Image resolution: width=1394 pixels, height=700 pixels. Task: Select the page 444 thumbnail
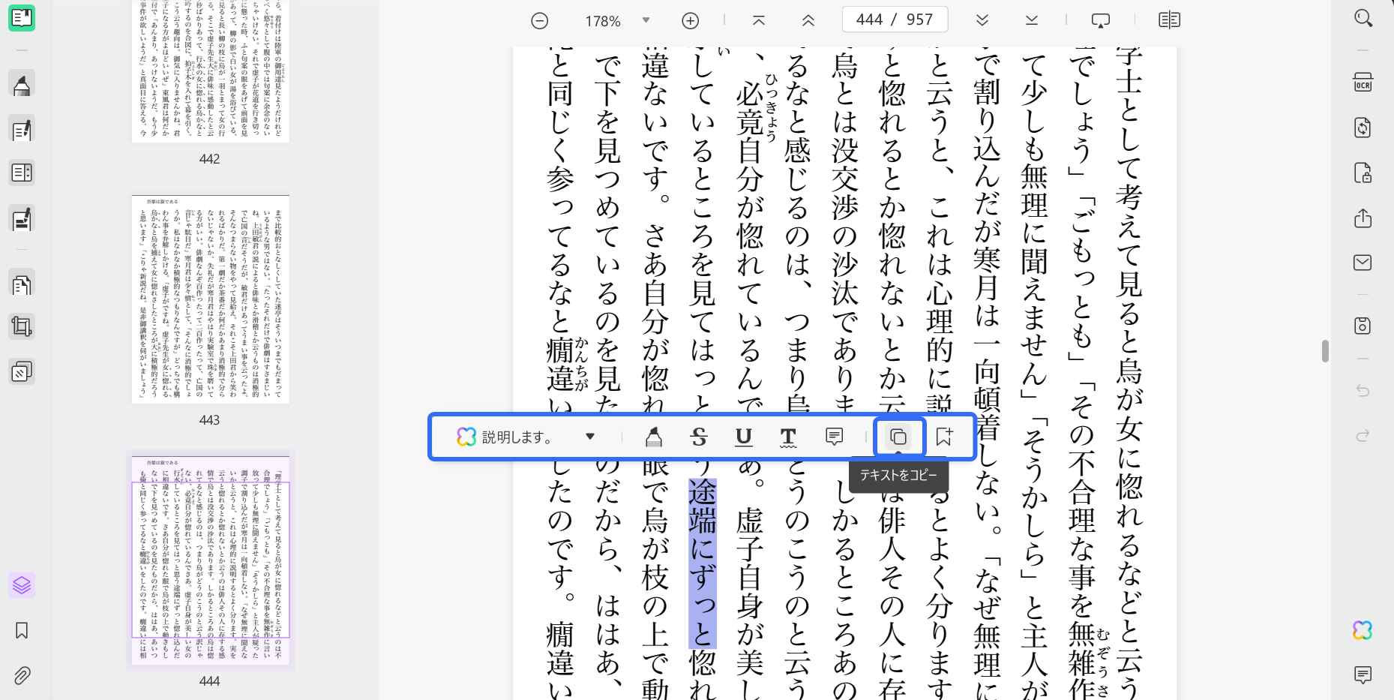pos(211,560)
